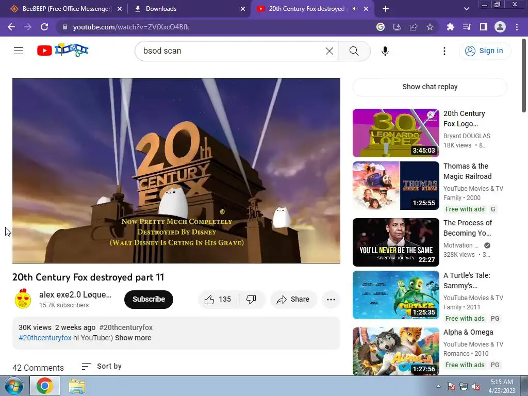The width and height of the screenshot is (528, 396).
Task: Show chat replay
Action: coord(430,87)
